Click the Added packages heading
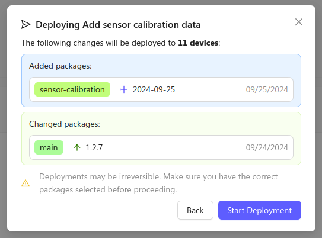 point(60,66)
